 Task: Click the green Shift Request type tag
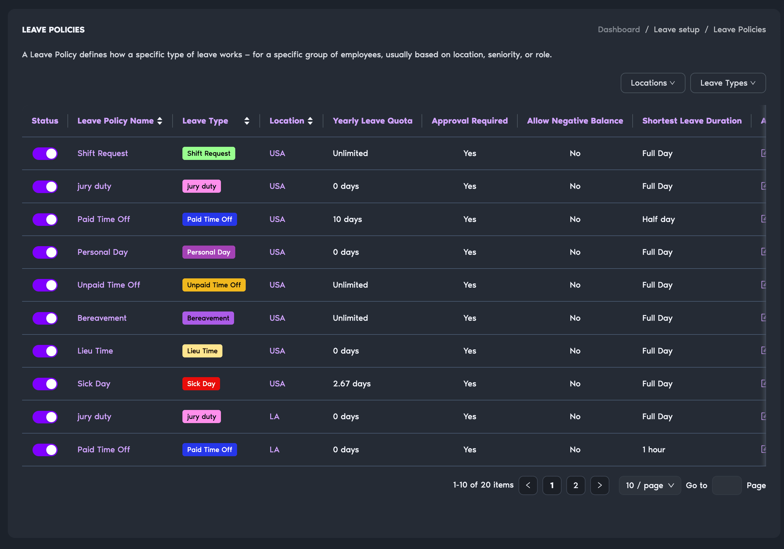[x=209, y=153]
